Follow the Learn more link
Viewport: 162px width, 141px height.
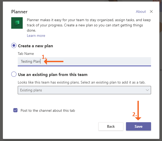36,36
